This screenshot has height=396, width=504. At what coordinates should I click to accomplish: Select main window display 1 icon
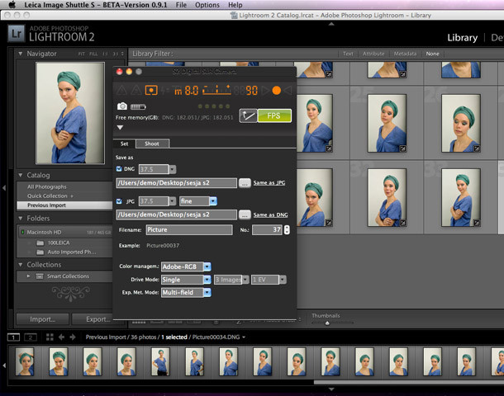[13, 337]
